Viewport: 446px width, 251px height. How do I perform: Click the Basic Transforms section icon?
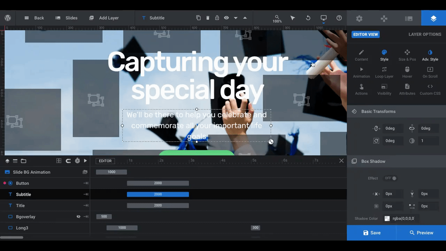click(x=354, y=111)
